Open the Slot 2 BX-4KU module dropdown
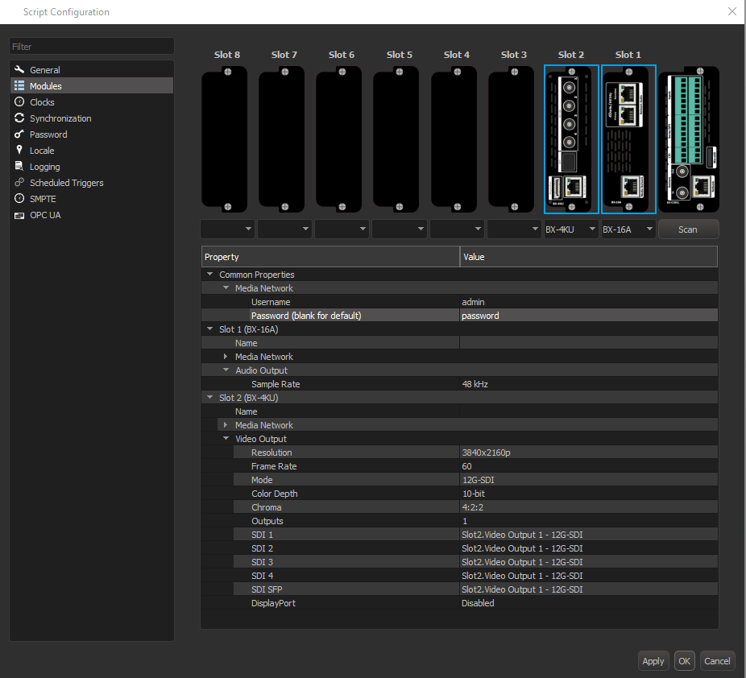The height and width of the screenshot is (678, 746). [570, 229]
